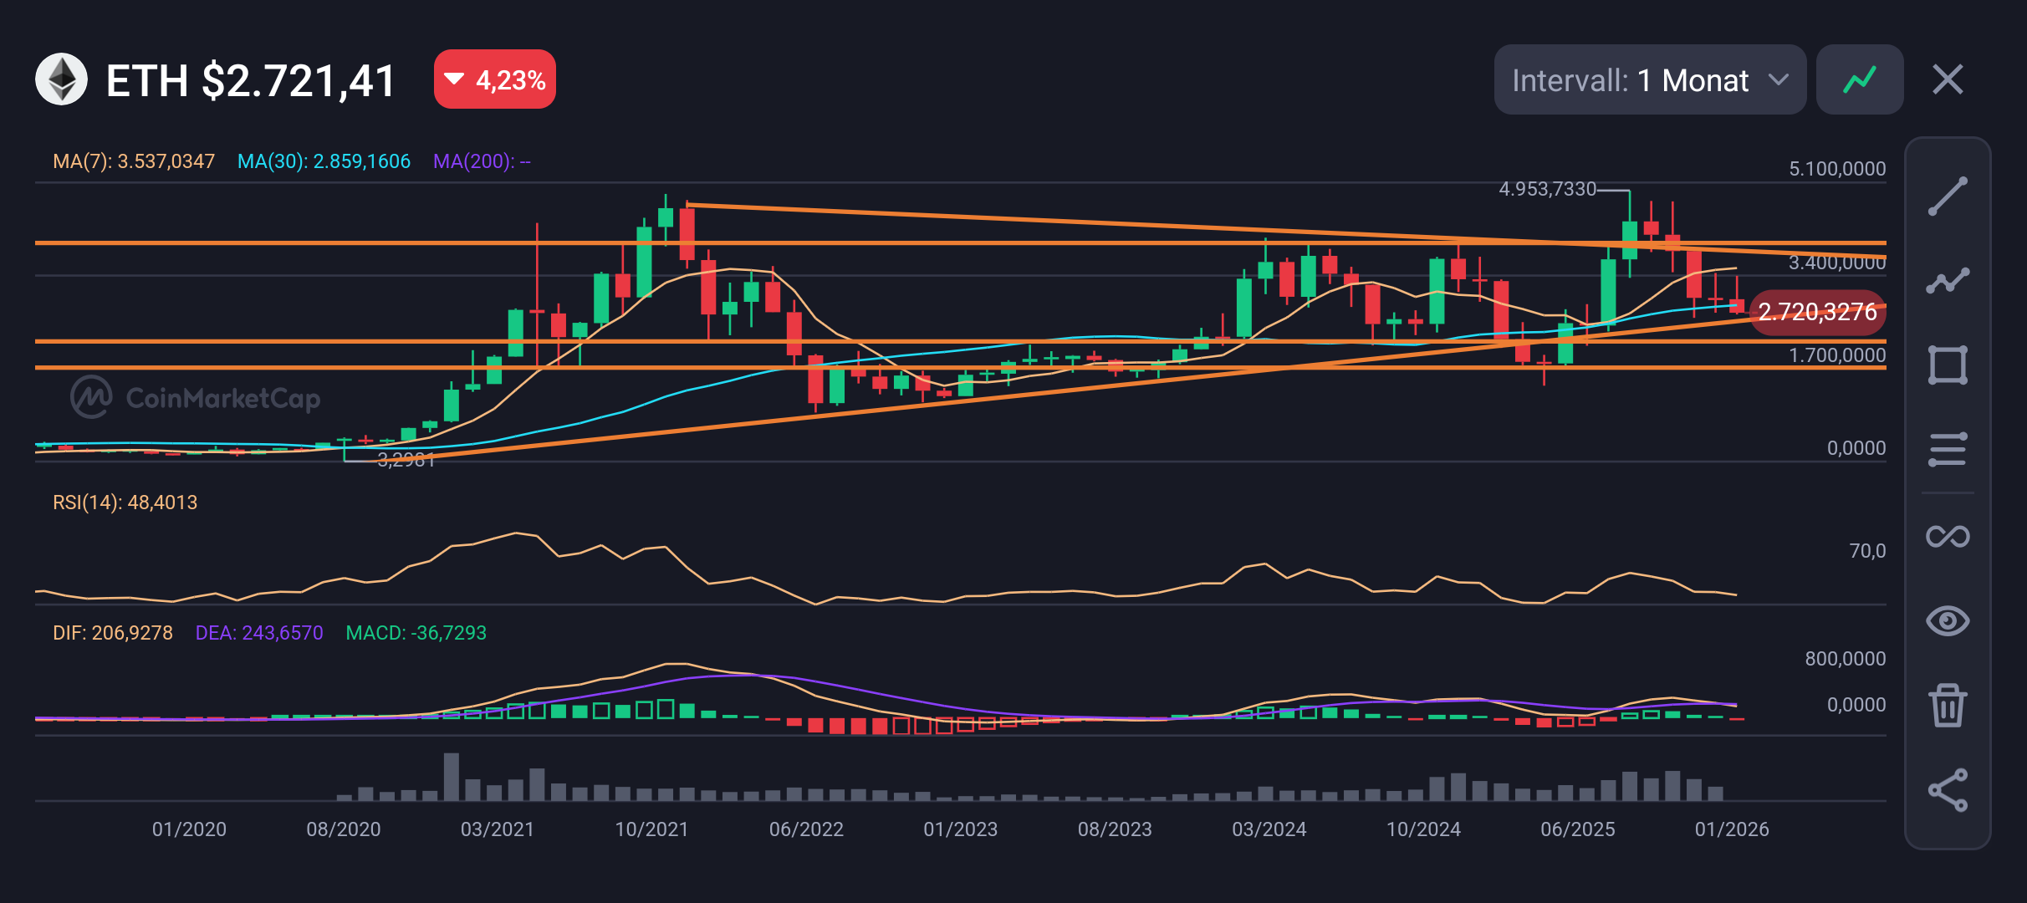
Task: Expand the chart interval selector chevron
Action: click(x=1779, y=81)
